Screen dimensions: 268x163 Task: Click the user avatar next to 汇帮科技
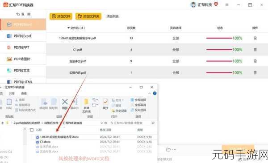tap(193, 4)
